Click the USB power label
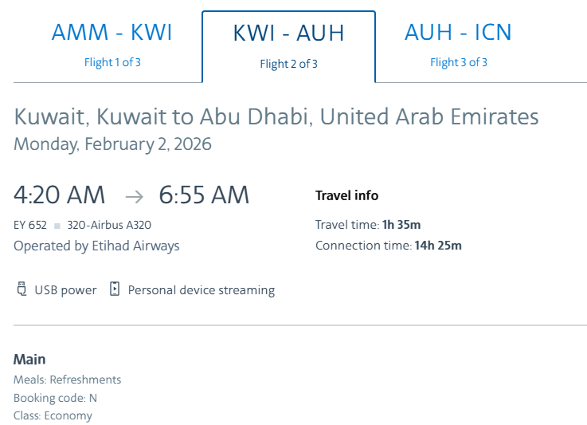The height and width of the screenshot is (425, 587). [65, 290]
